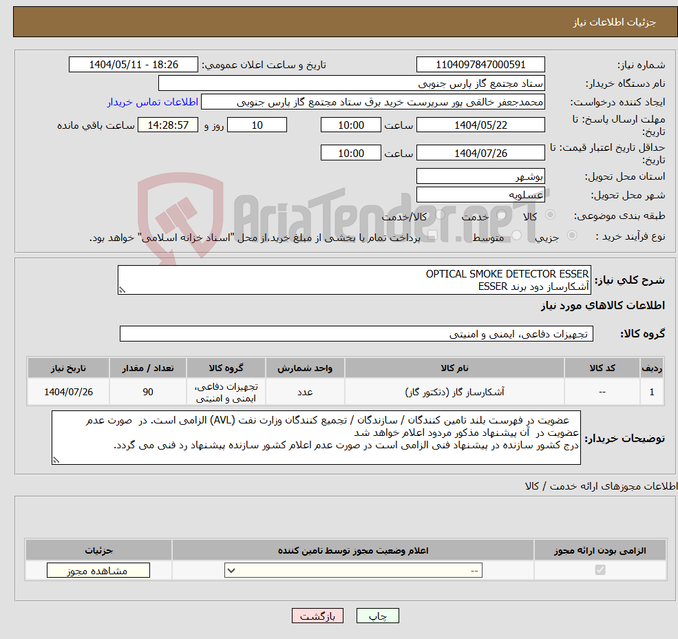
Task: Click the جزئیات column header in permits table
Action: click(98, 550)
